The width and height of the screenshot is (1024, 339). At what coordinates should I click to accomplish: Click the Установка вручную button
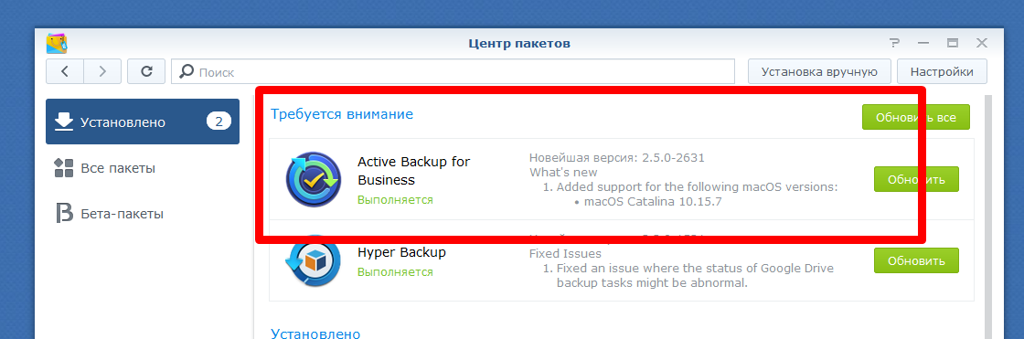click(819, 71)
